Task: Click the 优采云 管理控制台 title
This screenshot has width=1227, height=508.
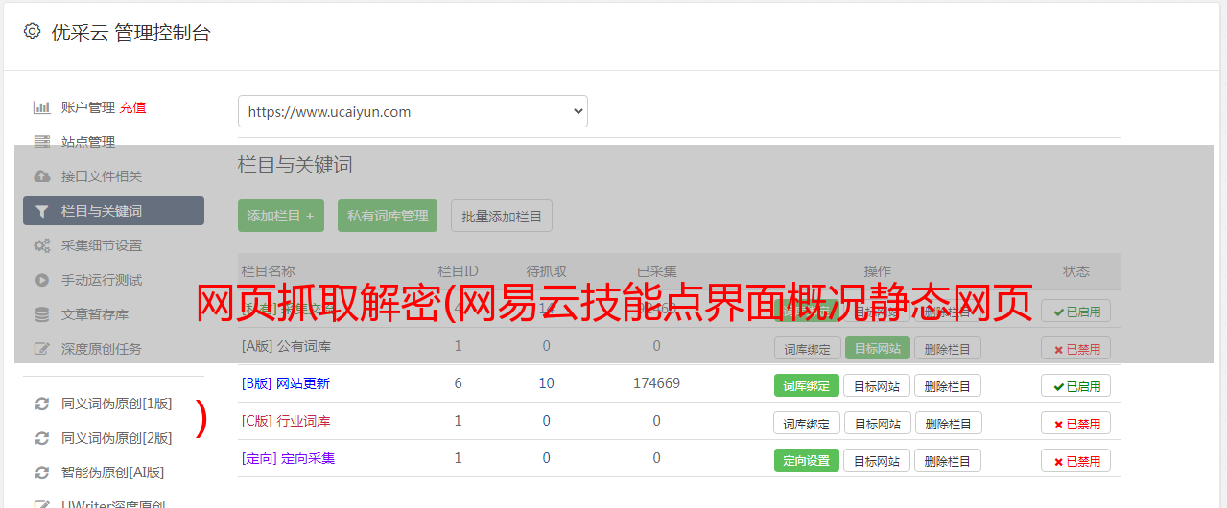Action: [x=130, y=33]
